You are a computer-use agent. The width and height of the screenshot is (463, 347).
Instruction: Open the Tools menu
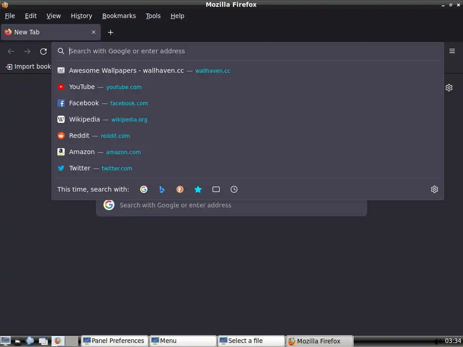pos(153,16)
